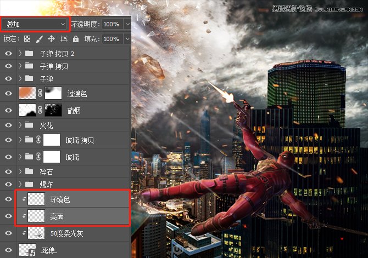
Task: Click folder icon of 子弹 拷贝 2
Action: pos(29,53)
